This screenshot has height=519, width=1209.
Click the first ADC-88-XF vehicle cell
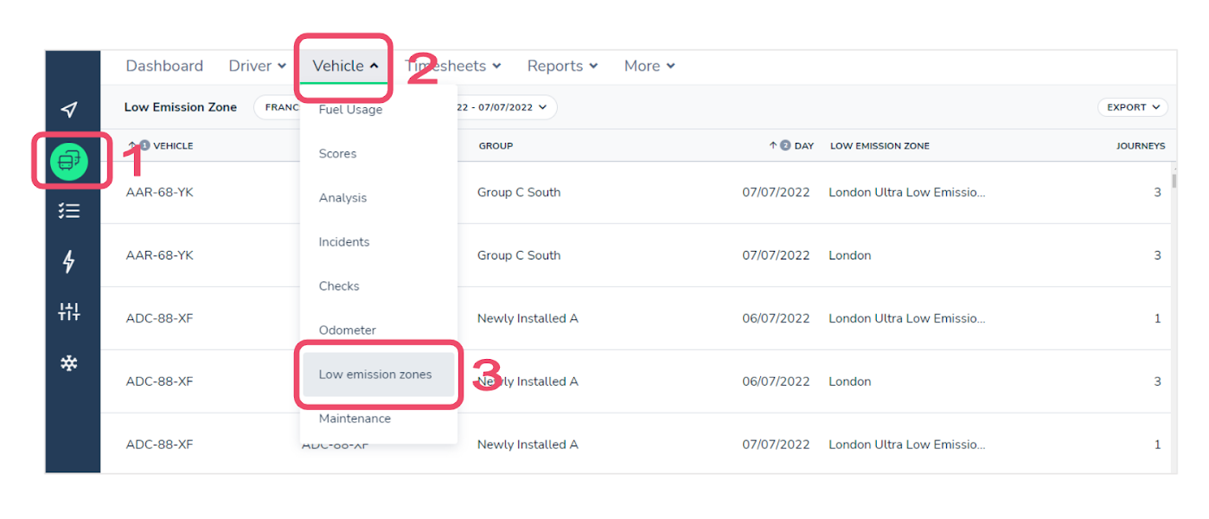[x=160, y=318]
